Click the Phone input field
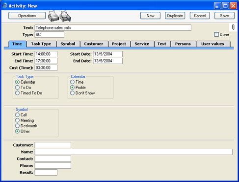 click(x=53, y=165)
